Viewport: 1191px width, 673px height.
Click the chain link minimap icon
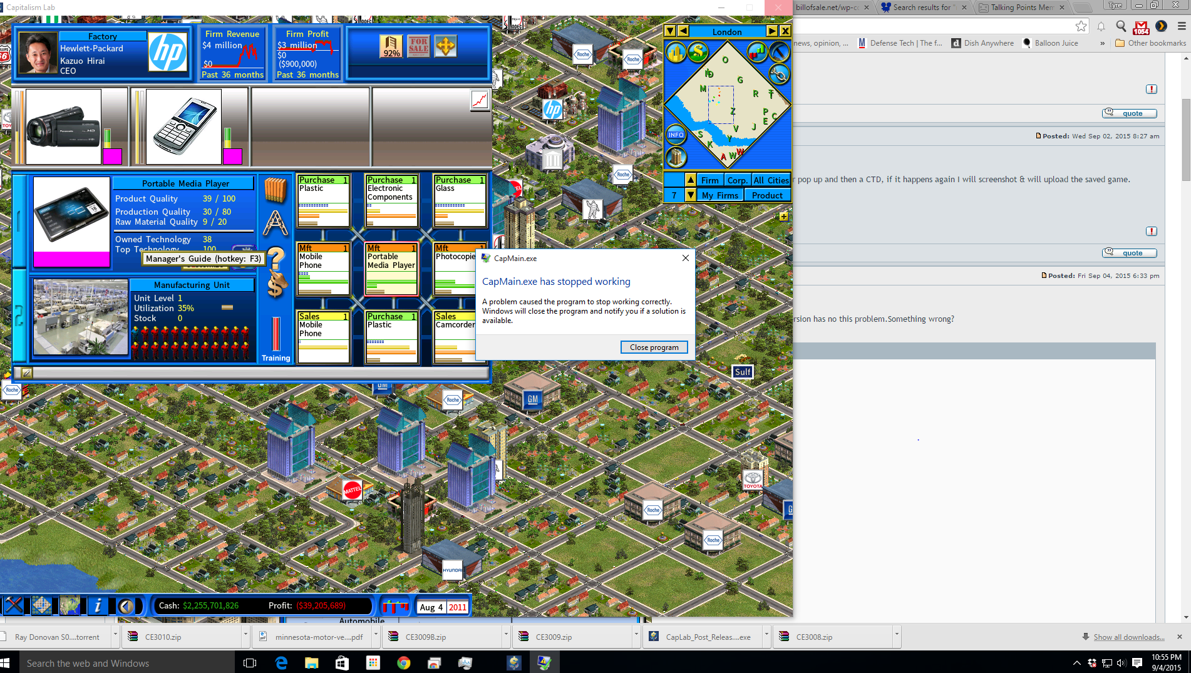[x=779, y=75]
